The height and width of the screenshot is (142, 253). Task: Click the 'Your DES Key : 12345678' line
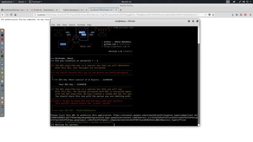coord(72,84)
